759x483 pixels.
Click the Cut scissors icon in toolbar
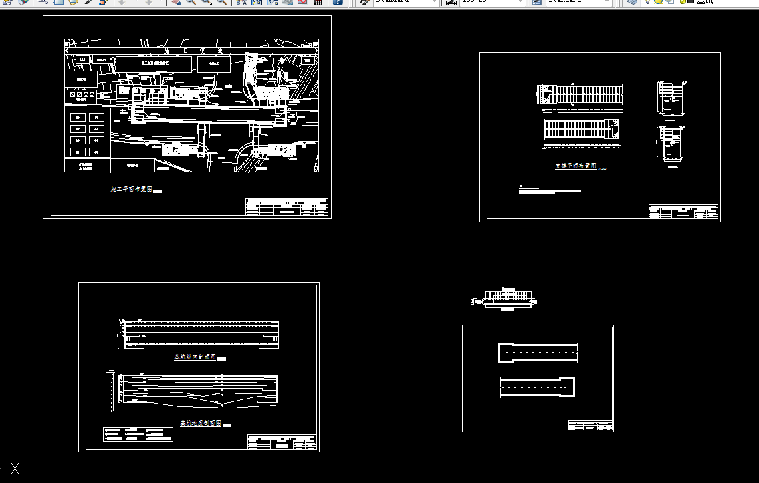click(43, 1)
